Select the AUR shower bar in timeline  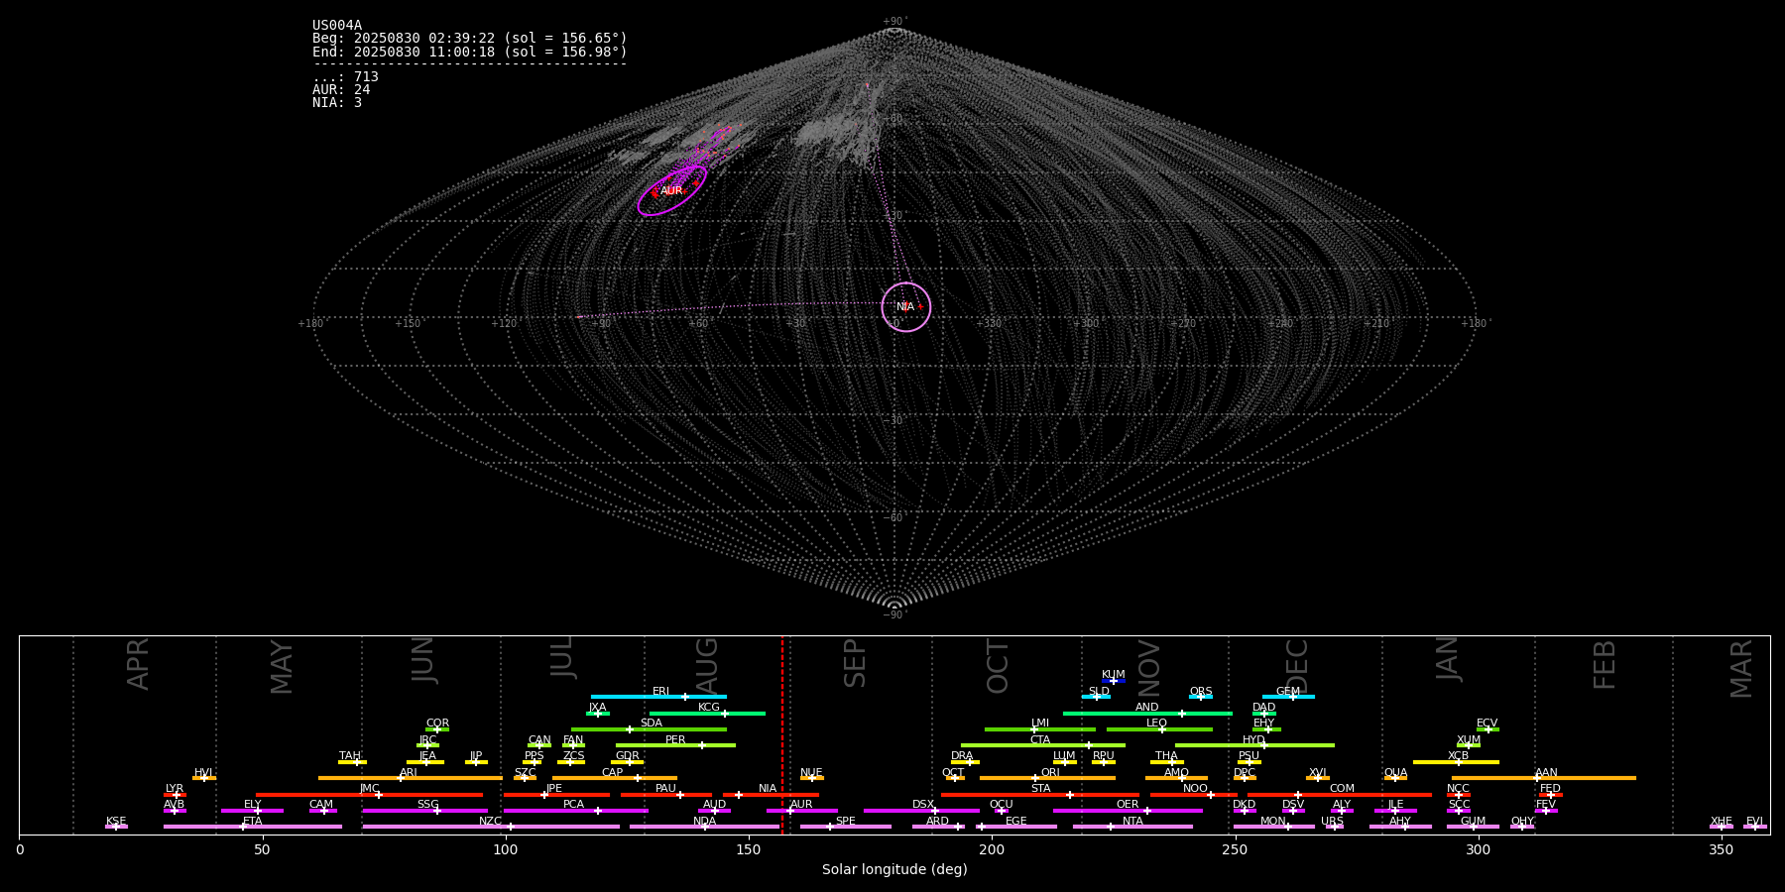tap(801, 811)
